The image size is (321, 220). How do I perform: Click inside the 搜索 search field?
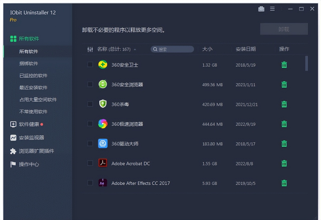point(172,49)
